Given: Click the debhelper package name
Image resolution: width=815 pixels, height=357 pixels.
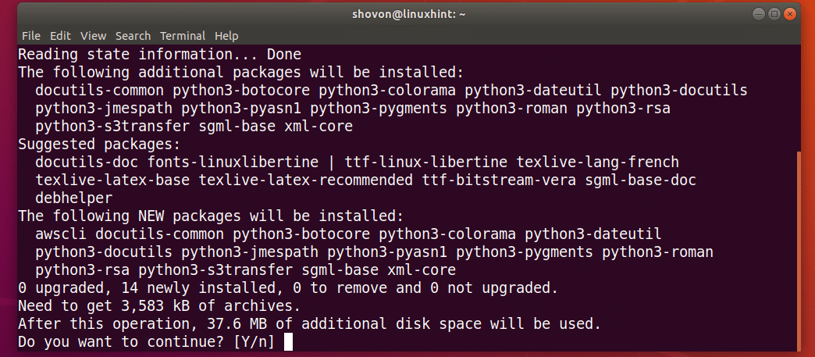Looking at the screenshot, I should point(74,198).
